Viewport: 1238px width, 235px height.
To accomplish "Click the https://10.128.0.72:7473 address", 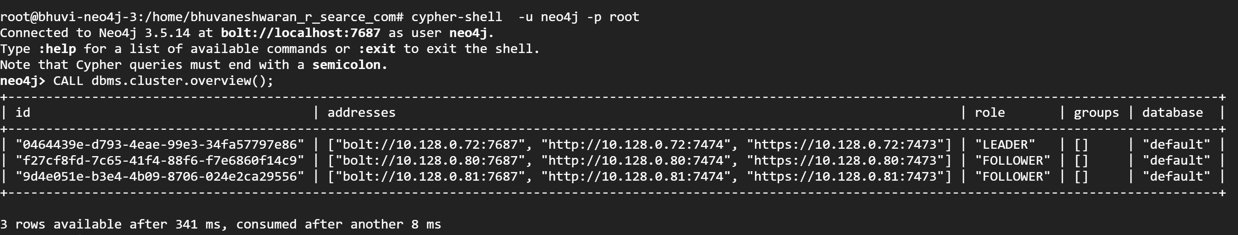I will point(845,144).
